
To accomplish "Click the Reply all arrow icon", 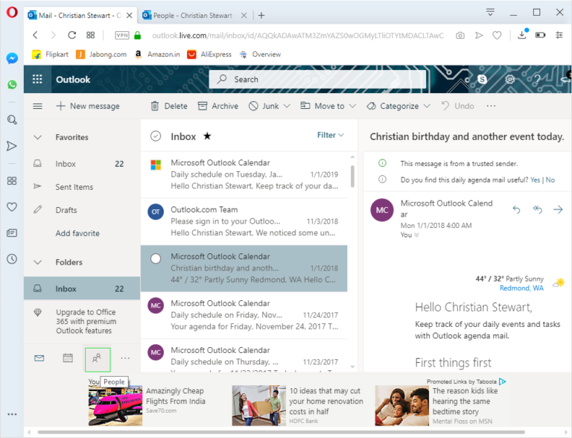I will pyautogui.click(x=537, y=210).
